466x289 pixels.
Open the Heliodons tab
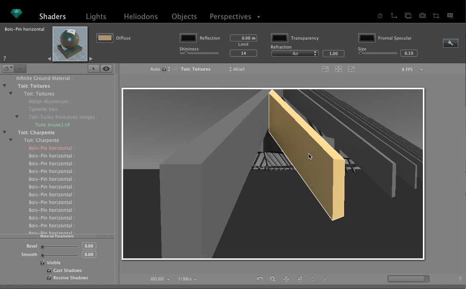point(141,16)
